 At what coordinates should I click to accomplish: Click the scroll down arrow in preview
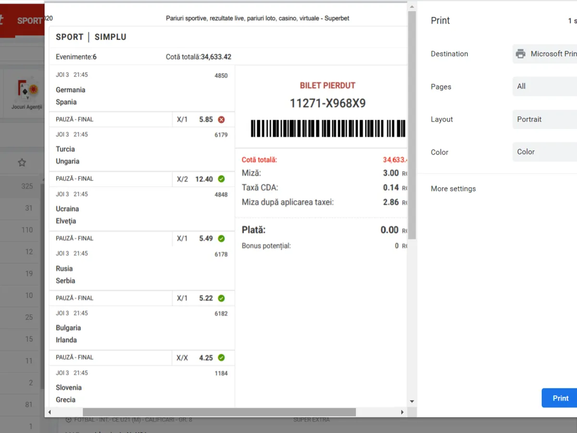[x=412, y=401]
